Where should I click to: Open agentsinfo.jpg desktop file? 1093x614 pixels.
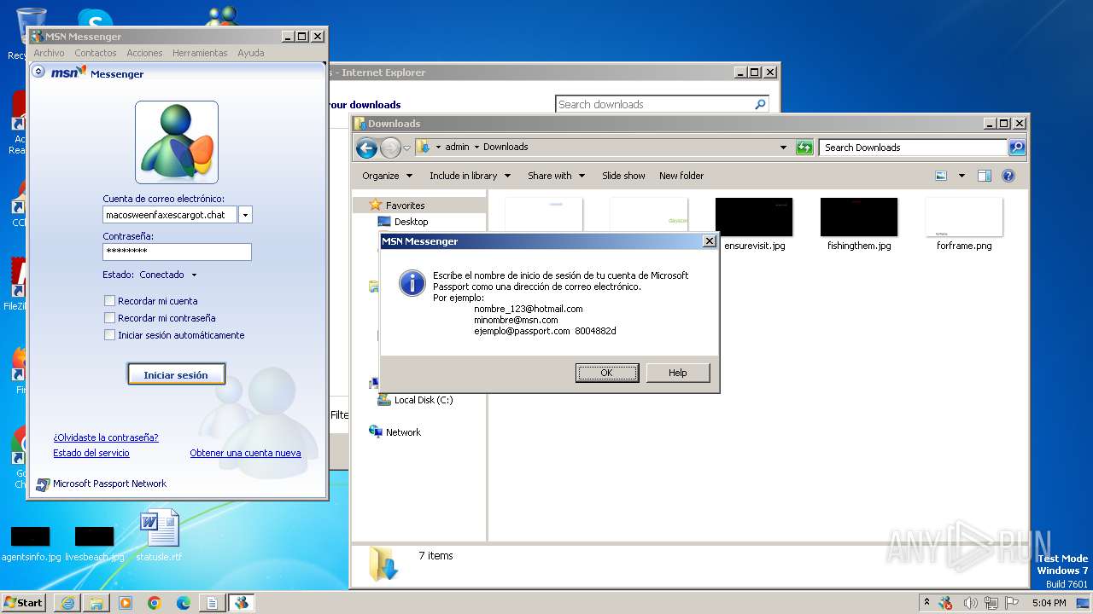tap(31, 544)
